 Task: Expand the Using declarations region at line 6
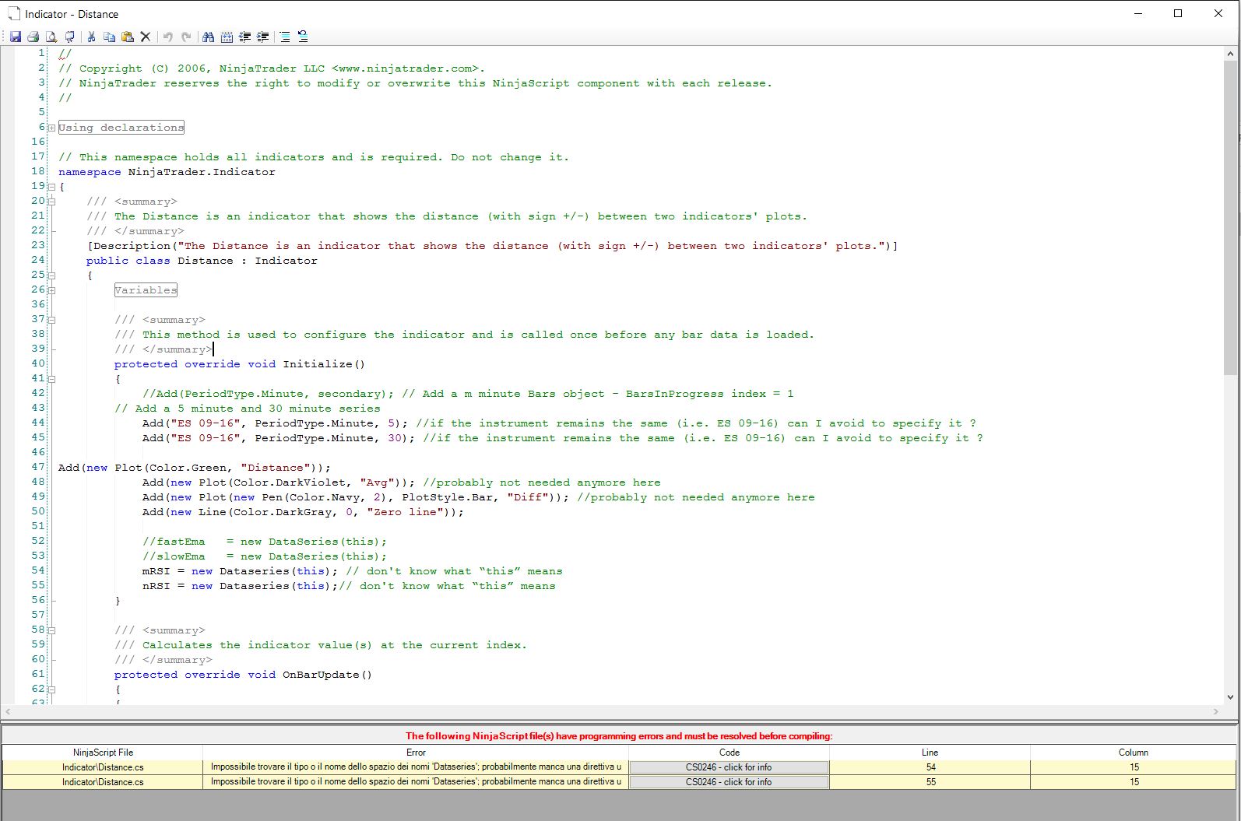tap(51, 128)
